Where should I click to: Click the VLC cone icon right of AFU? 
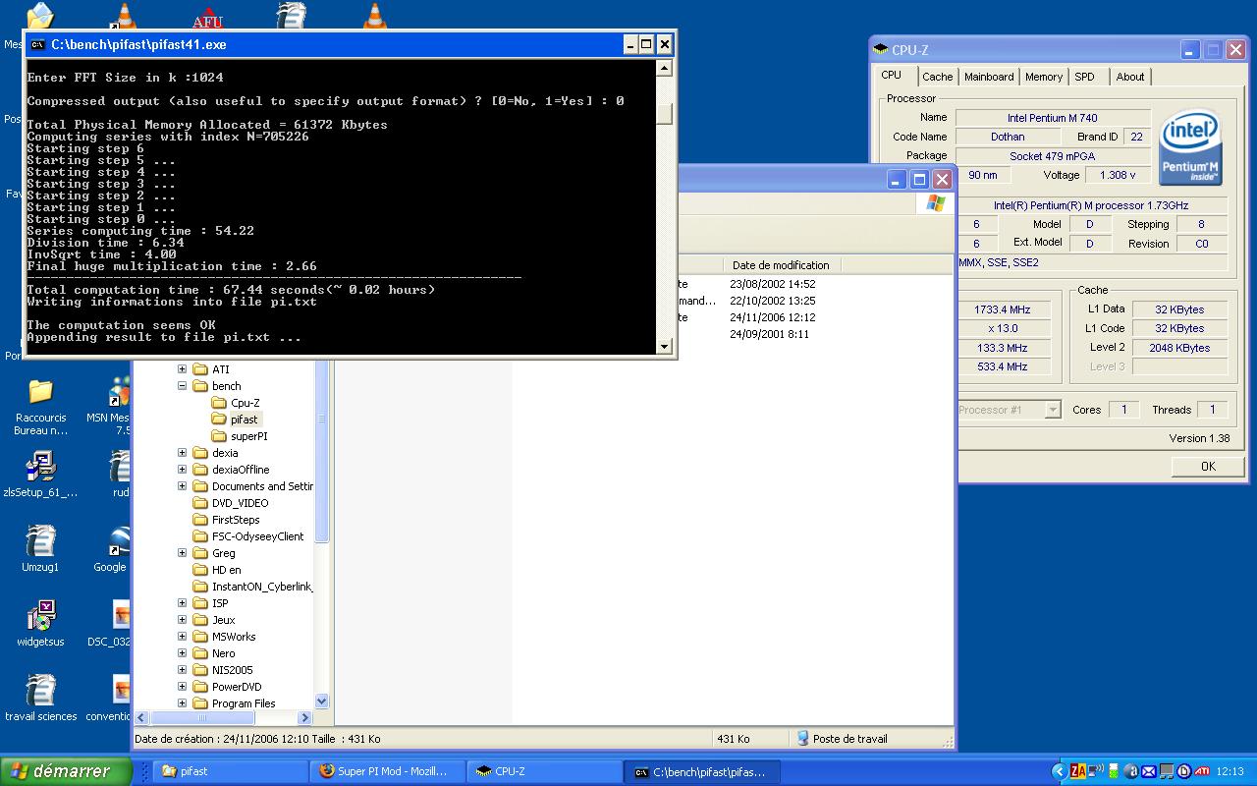(374, 16)
